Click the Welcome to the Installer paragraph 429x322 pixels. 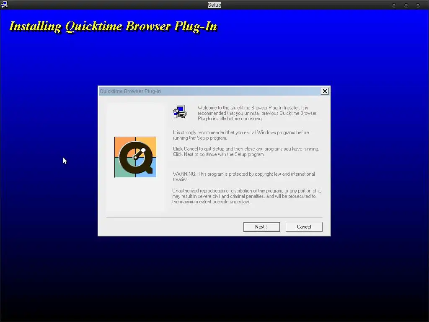pyautogui.click(x=257, y=113)
